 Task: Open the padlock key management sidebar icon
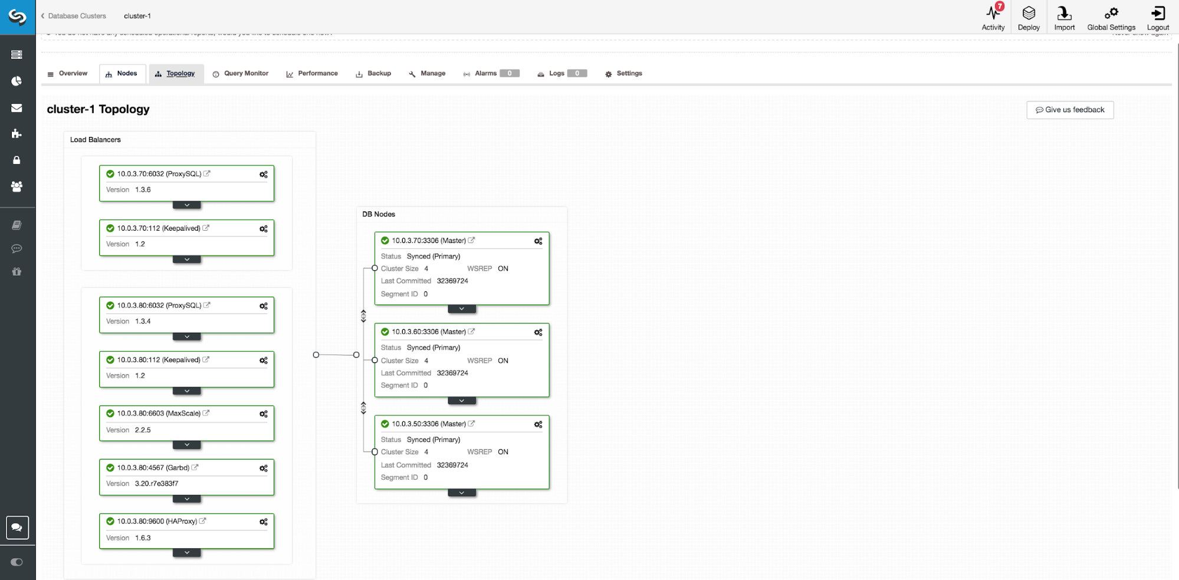coord(17,160)
